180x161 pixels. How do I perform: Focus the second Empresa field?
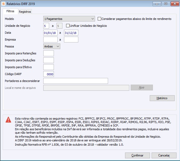point(71,40)
